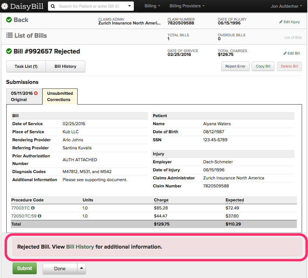308x278 pixels.
Task: Click the Rendering Provider value Arlo Johns
Action: pos(73,140)
